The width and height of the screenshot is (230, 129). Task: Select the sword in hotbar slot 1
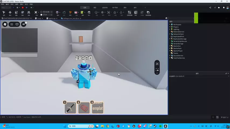[70, 108]
